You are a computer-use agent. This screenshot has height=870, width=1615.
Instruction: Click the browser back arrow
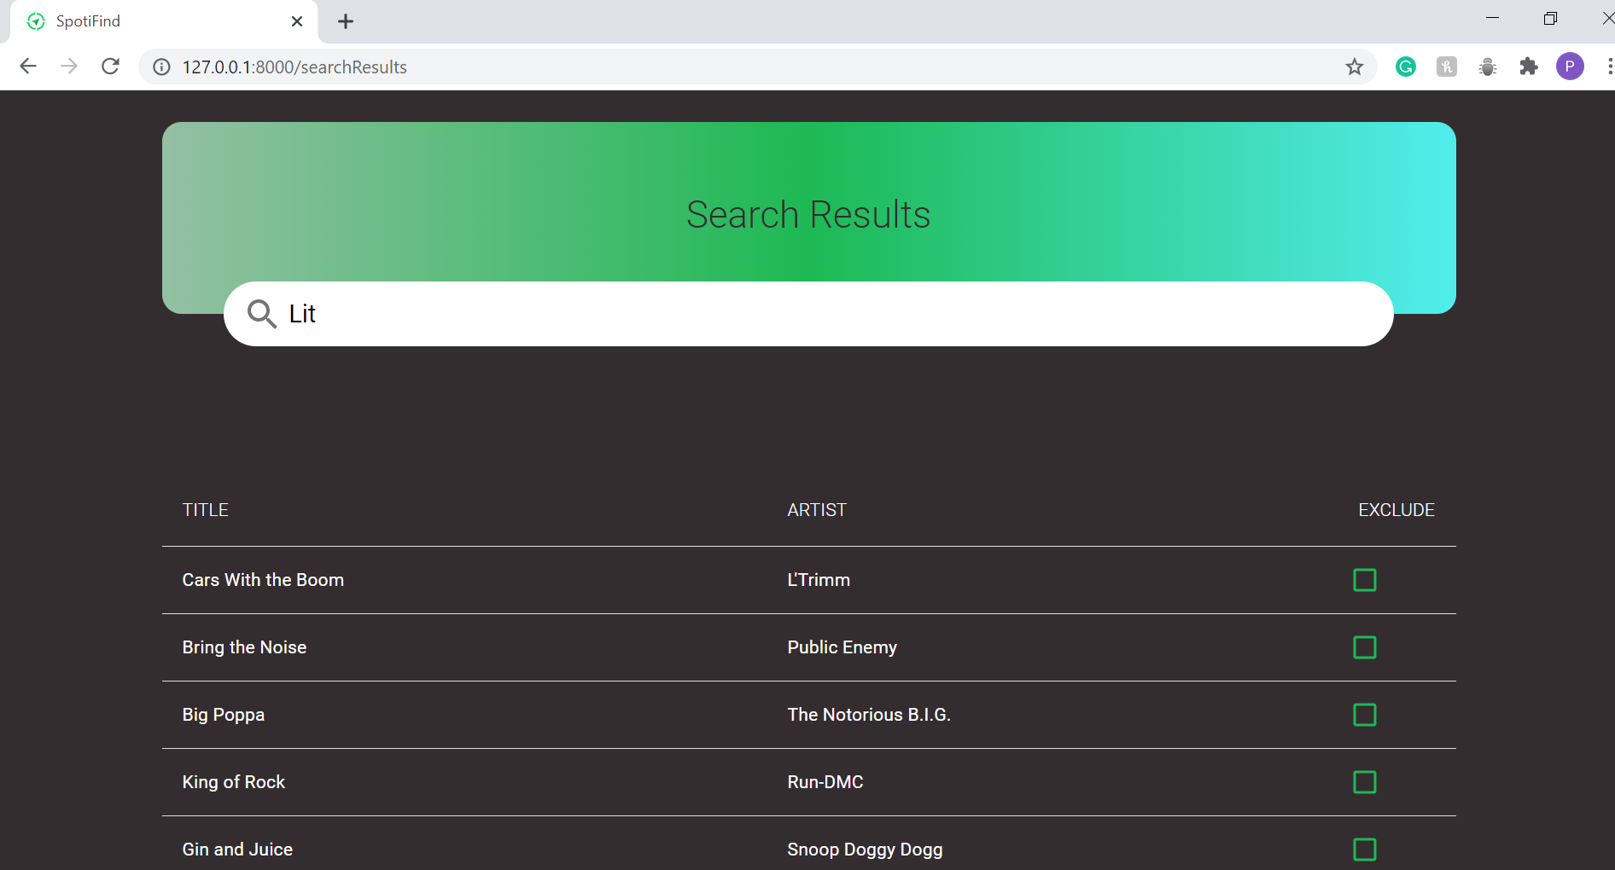coord(28,67)
